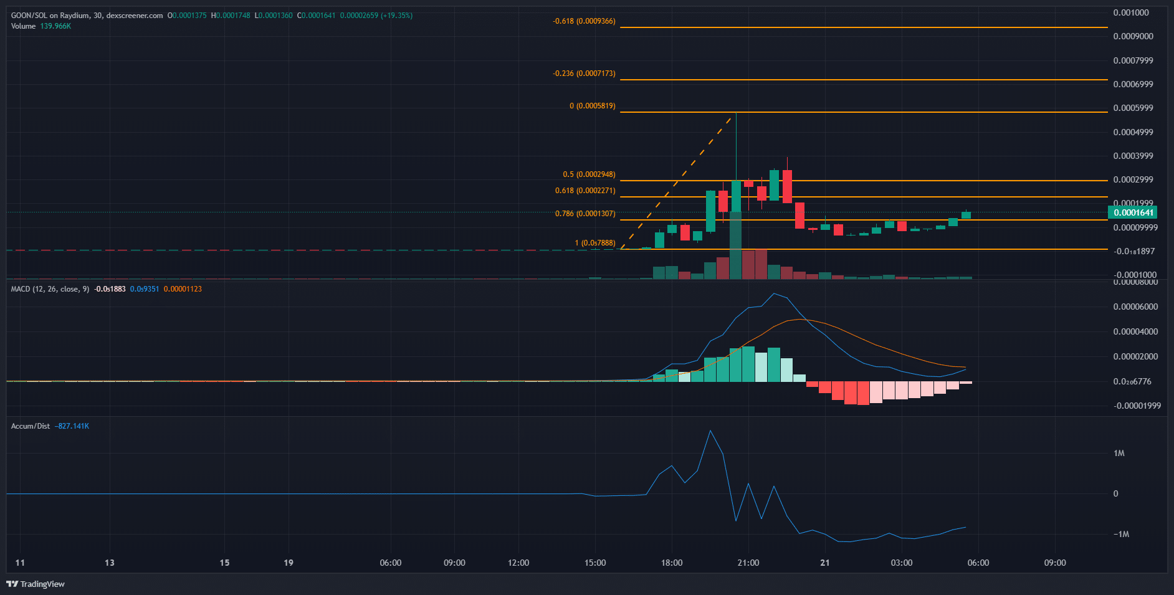
Task: Click the Fibonacci 0.5 (0.0002948) level label
Action: click(589, 174)
